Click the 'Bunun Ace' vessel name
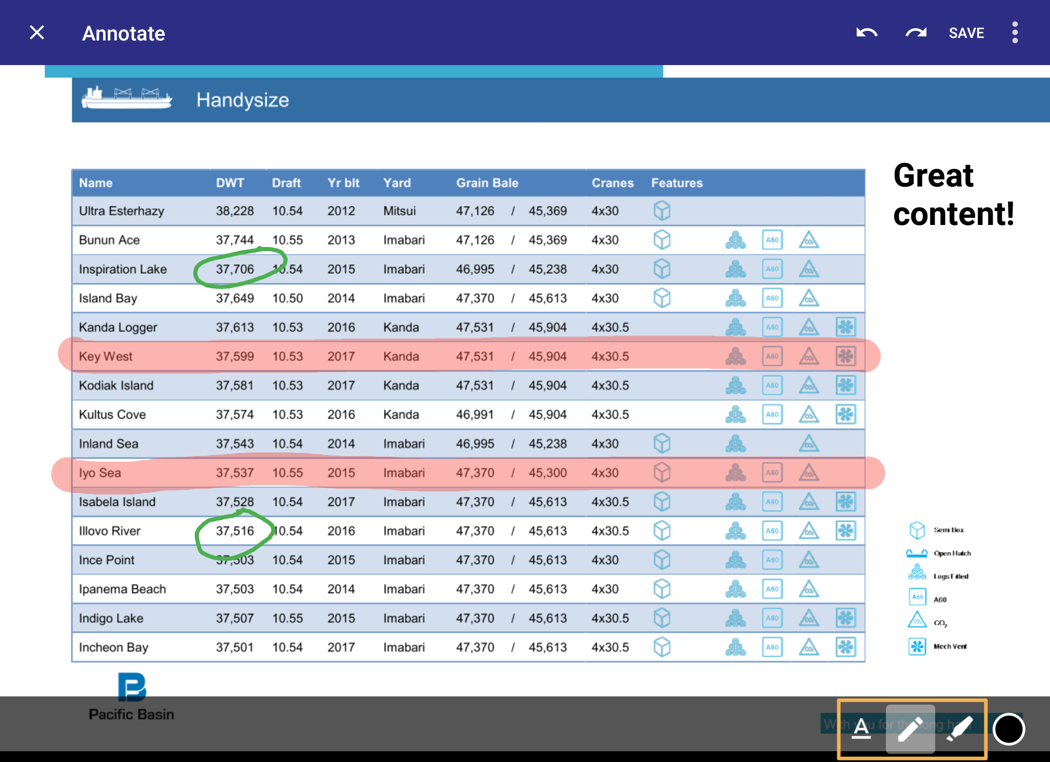This screenshot has height=762, width=1050. point(109,240)
